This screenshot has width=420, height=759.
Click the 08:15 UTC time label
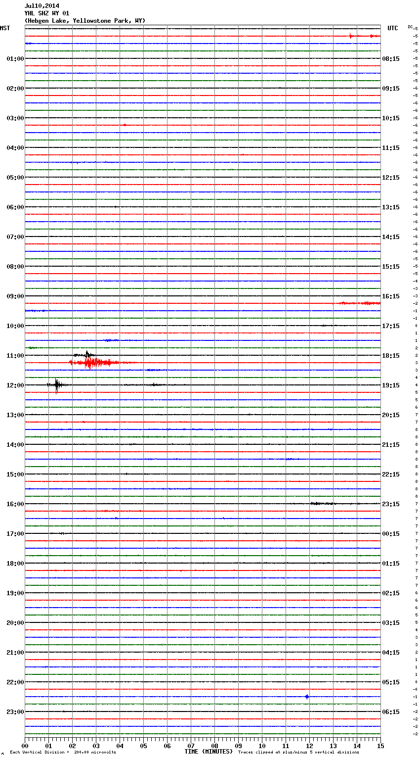tap(391, 59)
